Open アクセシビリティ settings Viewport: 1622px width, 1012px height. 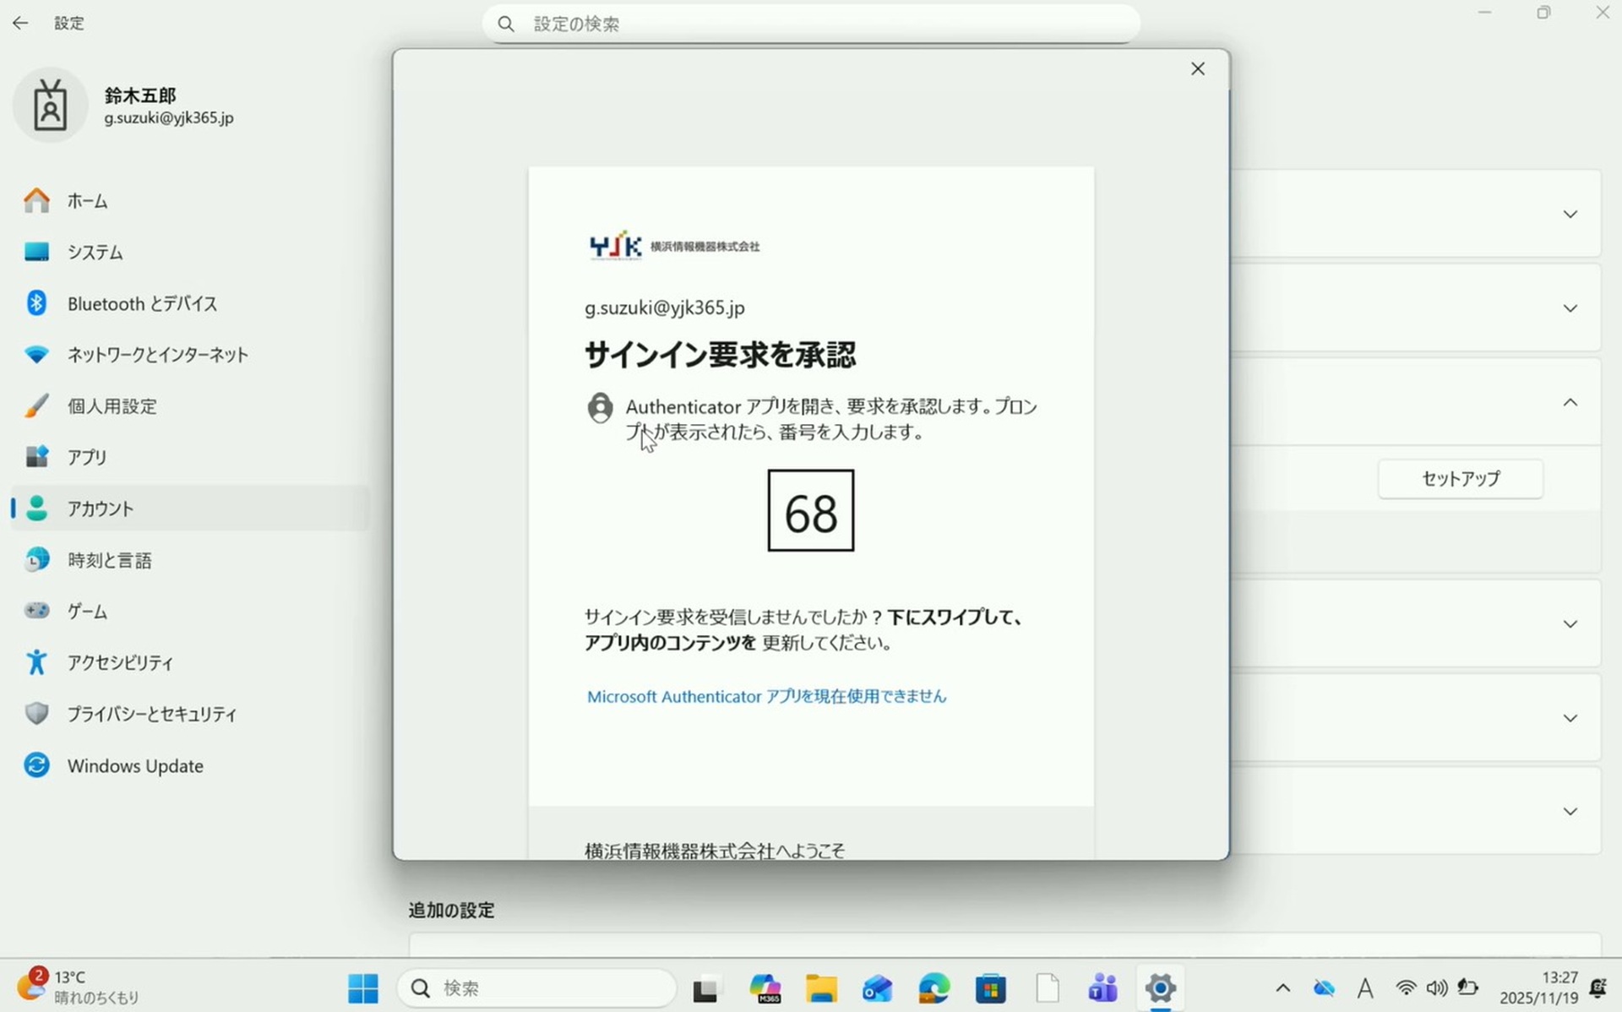tap(120, 663)
